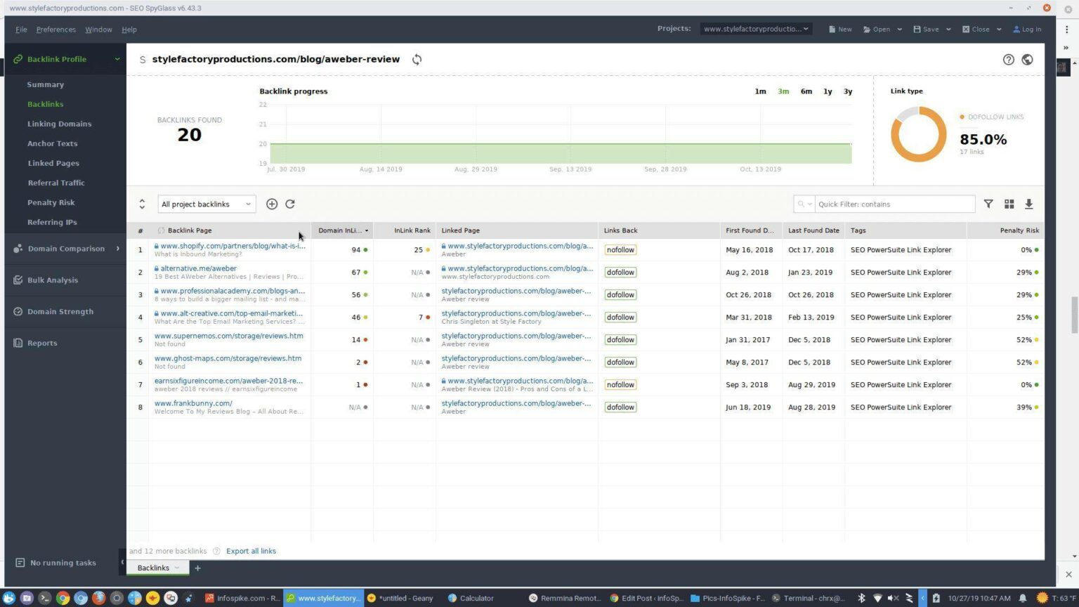Set backlink progress range to 3m

[x=783, y=91]
